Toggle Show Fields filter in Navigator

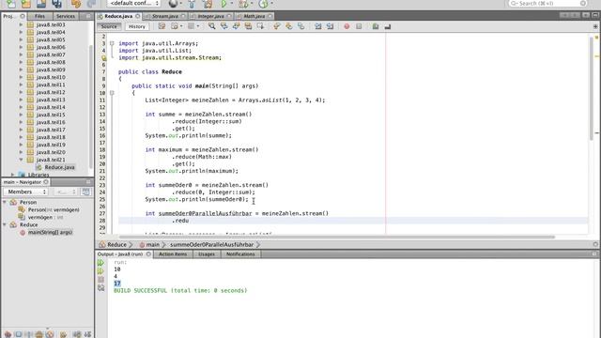click(x=19, y=334)
